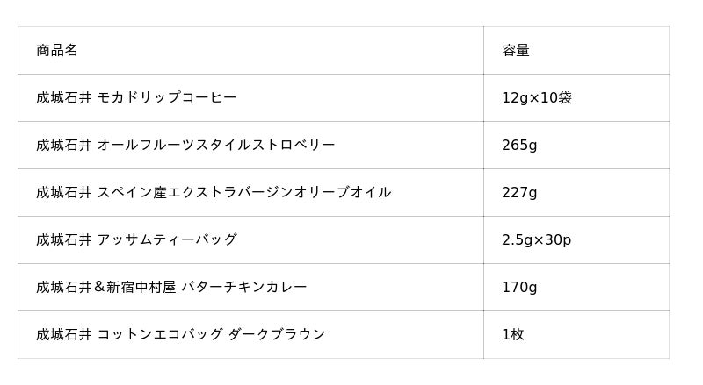The height and width of the screenshot is (385, 703).
Task: Click the アッサムティーバッグ product name
Action: click(x=167, y=240)
